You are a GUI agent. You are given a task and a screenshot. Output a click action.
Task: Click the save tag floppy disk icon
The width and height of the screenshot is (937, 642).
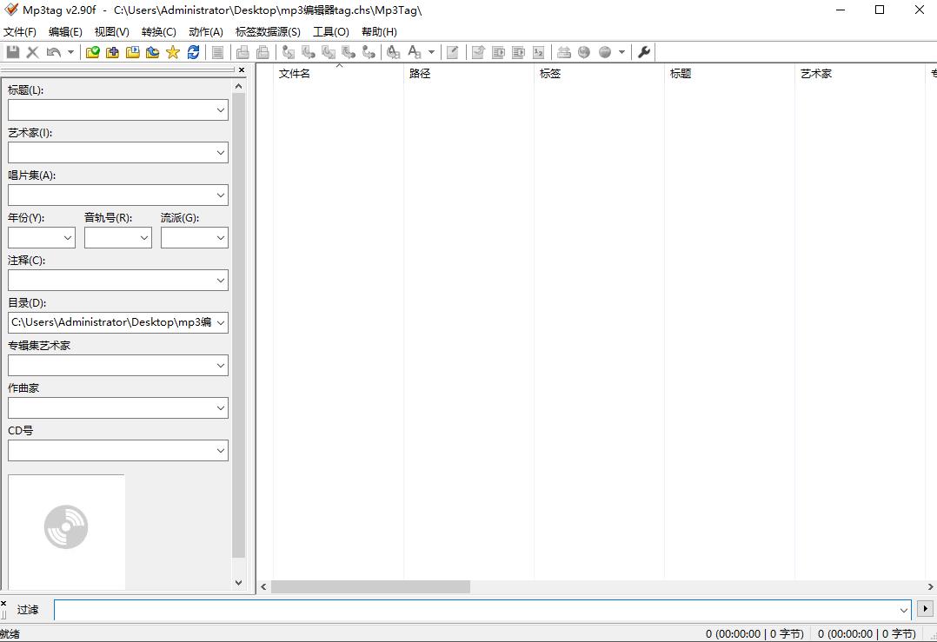click(13, 52)
